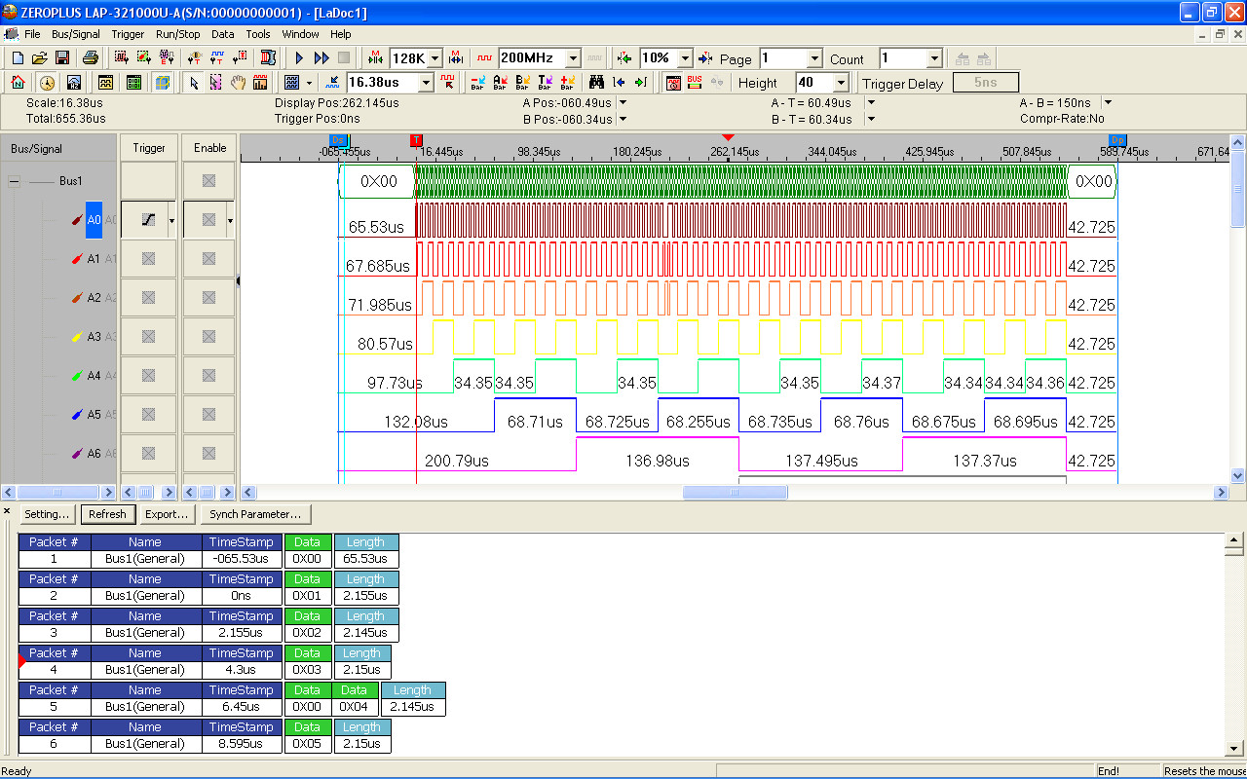Open the Page dropdown
This screenshot has width=1247, height=779.
pos(814,58)
